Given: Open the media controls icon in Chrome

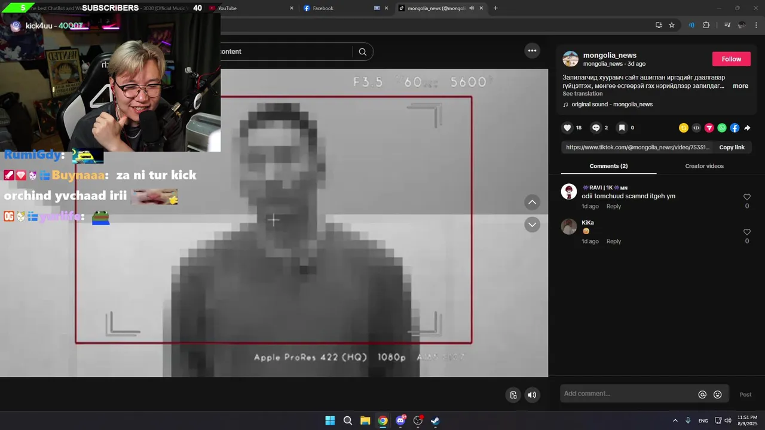Looking at the screenshot, I should click(x=727, y=25).
